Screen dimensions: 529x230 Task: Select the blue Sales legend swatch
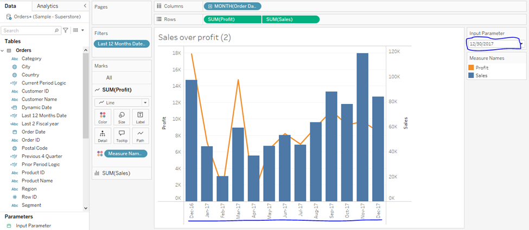pos(471,76)
